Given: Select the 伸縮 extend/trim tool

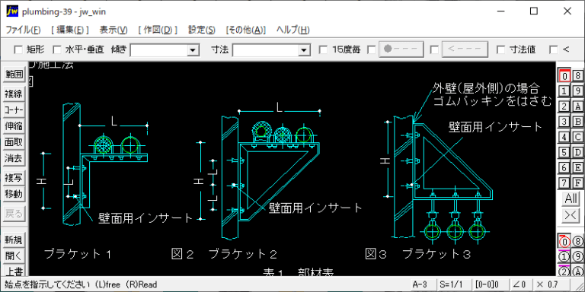Looking at the screenshot, I should [x=14, y=126].
